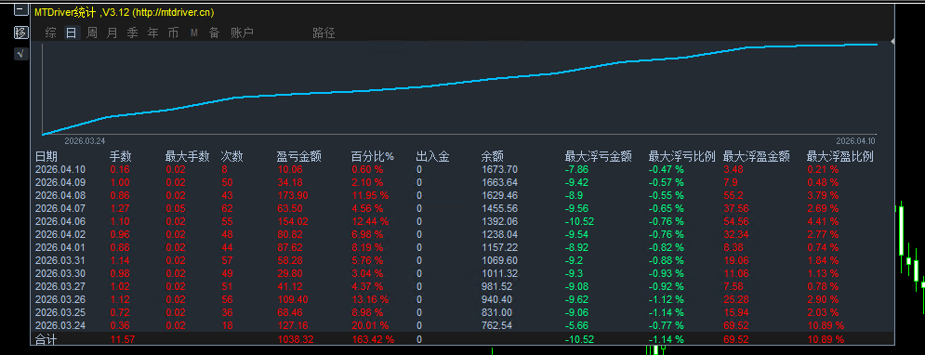This screenshot has height=355, width=925.
Task: Select the 2026.03.26 date row
Action: pyautogui.click(x=60, y=299)
